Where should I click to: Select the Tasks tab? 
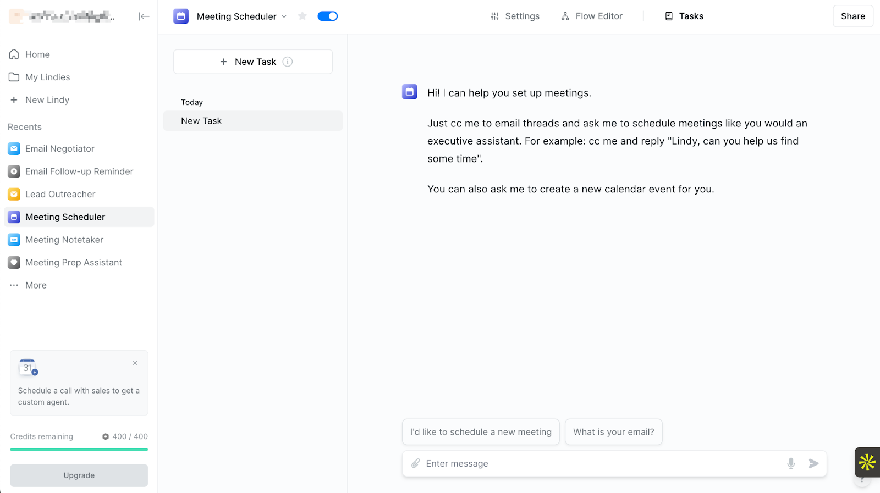coord(684,16)
